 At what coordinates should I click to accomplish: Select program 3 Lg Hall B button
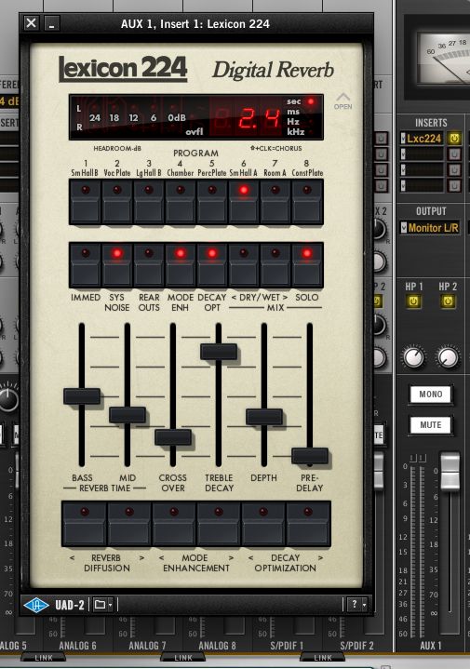[149, 202]
